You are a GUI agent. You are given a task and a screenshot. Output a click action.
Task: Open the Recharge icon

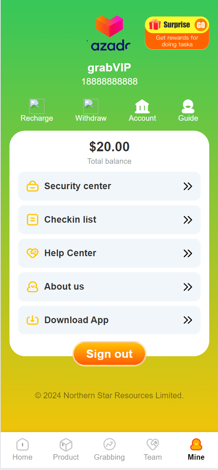(37, 106)
